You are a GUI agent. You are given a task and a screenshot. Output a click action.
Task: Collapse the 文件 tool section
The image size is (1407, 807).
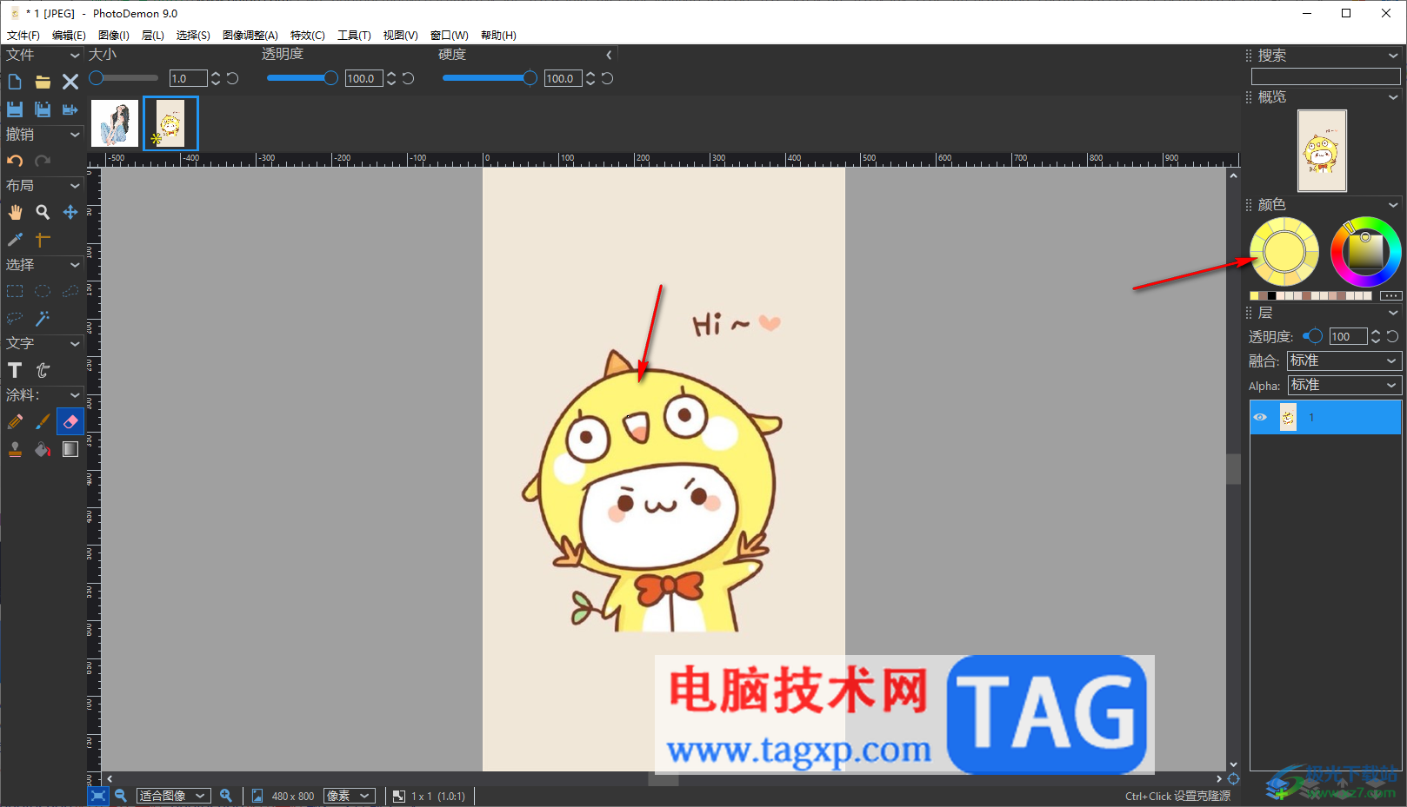click(75, 55)
